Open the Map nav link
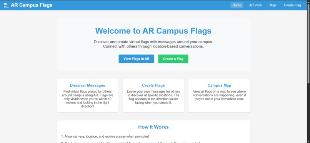Viewport: 310px width, 143px height. point(273,5)
